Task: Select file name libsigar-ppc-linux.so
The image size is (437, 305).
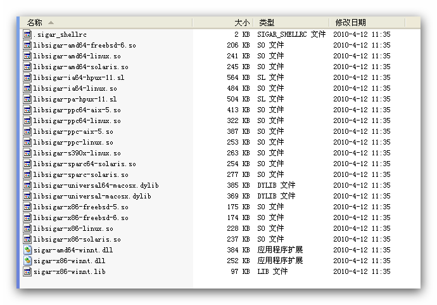Action: pyautogui.click(x=73, y=142)
